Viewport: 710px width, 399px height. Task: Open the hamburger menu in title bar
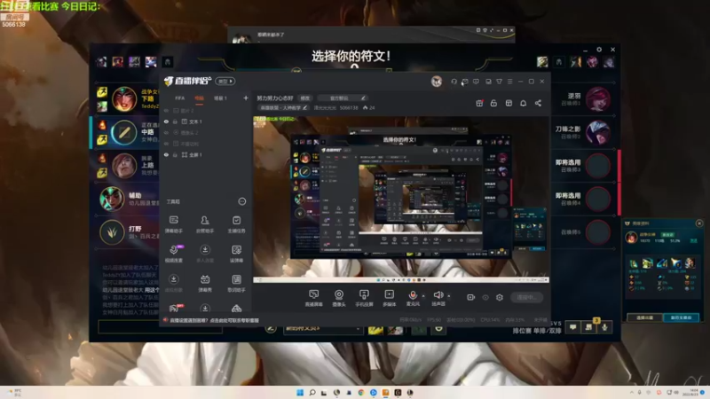coord(509,82)
